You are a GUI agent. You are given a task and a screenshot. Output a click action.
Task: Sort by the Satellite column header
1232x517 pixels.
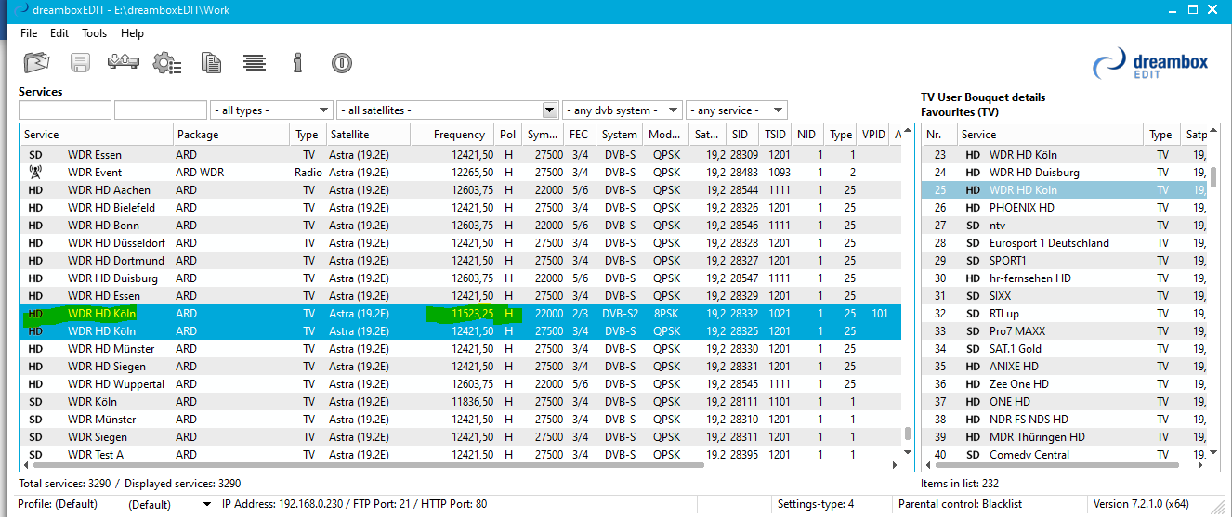[x=366, y=135]
